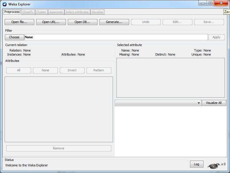Click the Weka Explorer title bar logo
This screenshot has height=173, width=230.
[x=5, y=4]
